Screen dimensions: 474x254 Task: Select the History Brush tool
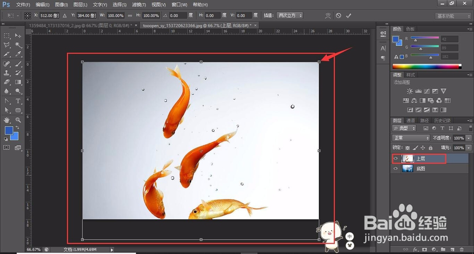(x=18, y=73)
